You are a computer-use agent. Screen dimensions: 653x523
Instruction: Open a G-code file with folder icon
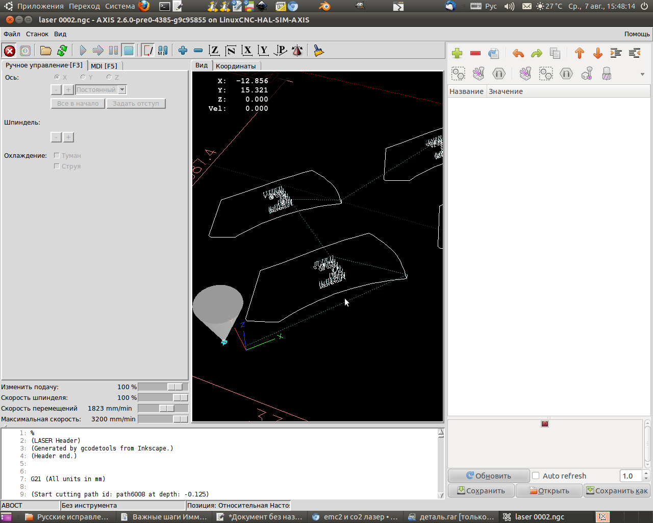click(x=46, y=51)
